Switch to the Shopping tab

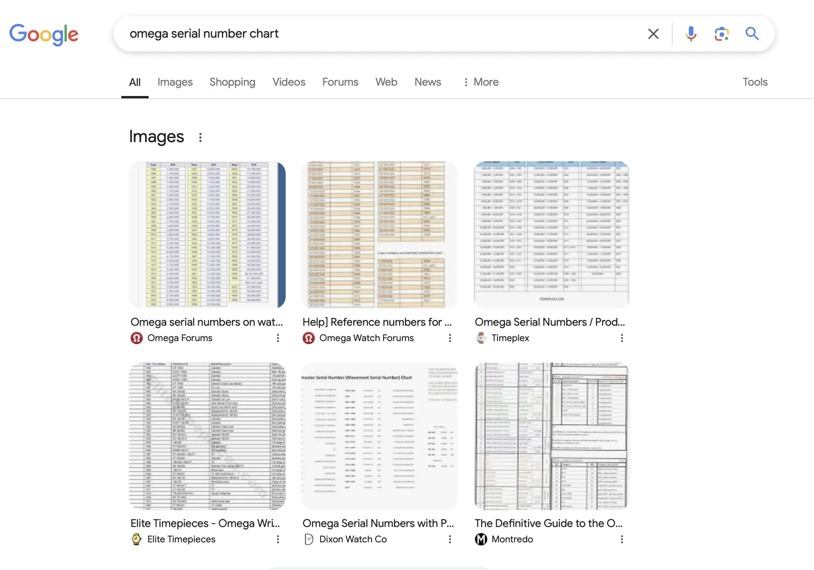coord(232,82)
